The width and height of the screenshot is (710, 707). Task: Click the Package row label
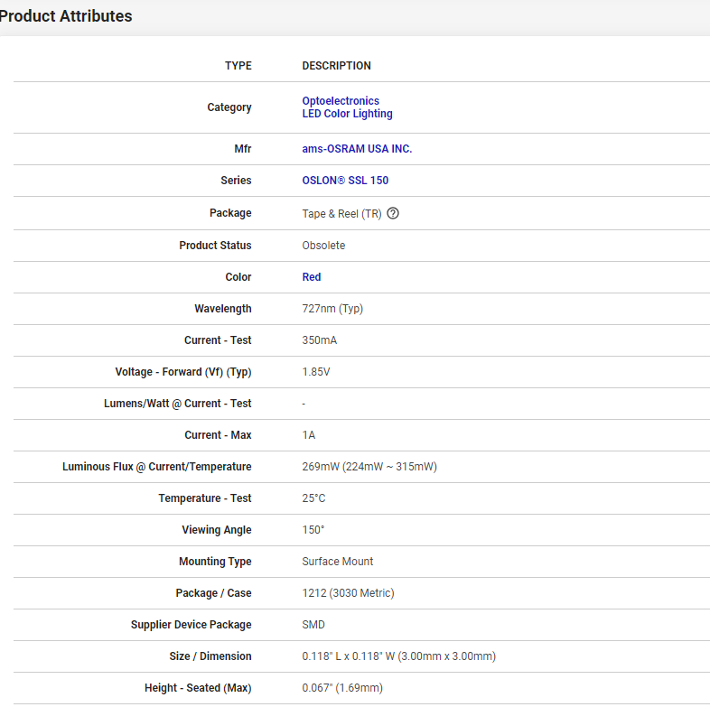tap(230, 213)
